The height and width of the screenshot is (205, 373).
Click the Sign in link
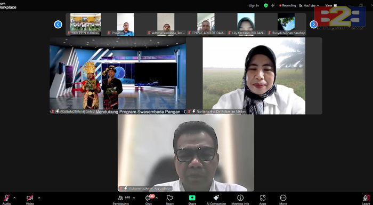click(x=254, y=5)
